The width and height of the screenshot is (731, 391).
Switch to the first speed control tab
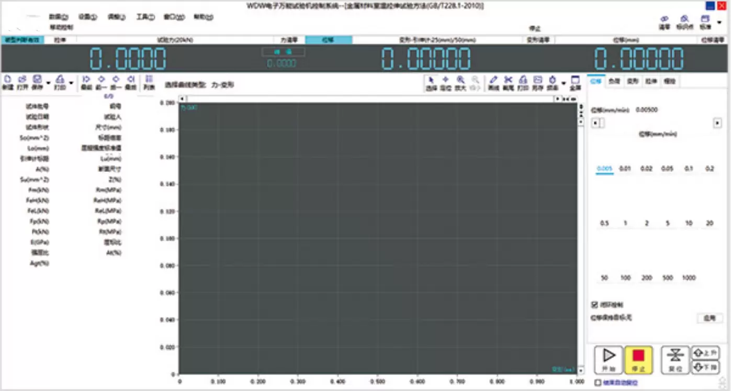point(595,81)
